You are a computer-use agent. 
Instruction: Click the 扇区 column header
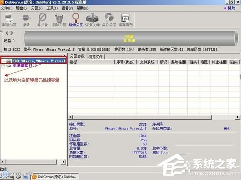click(x=204, y=62)
